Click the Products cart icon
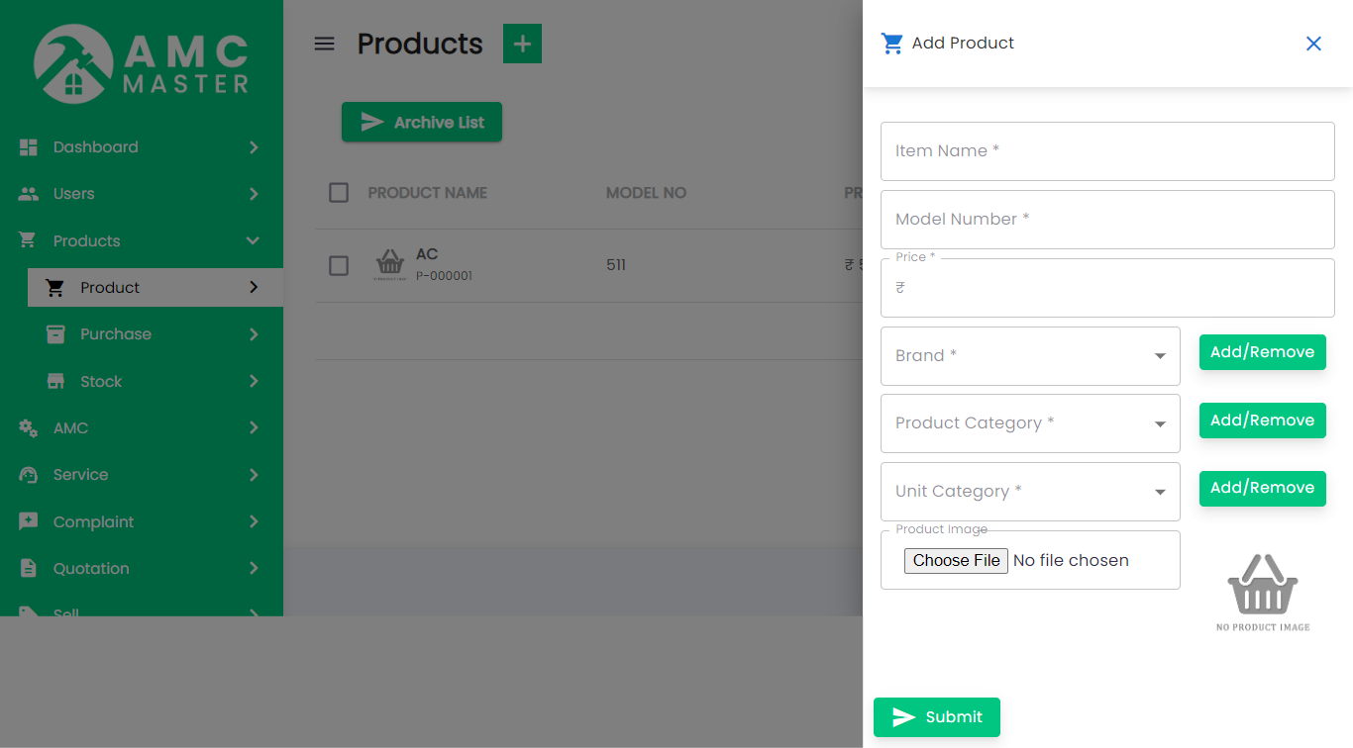This screenshot has height=748, width=1353. [29, 240]
